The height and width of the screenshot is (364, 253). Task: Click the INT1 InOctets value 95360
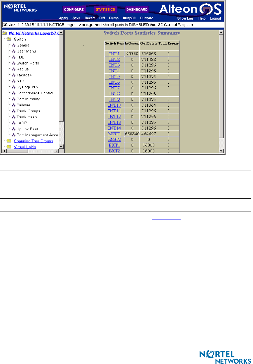coord(132,53)
